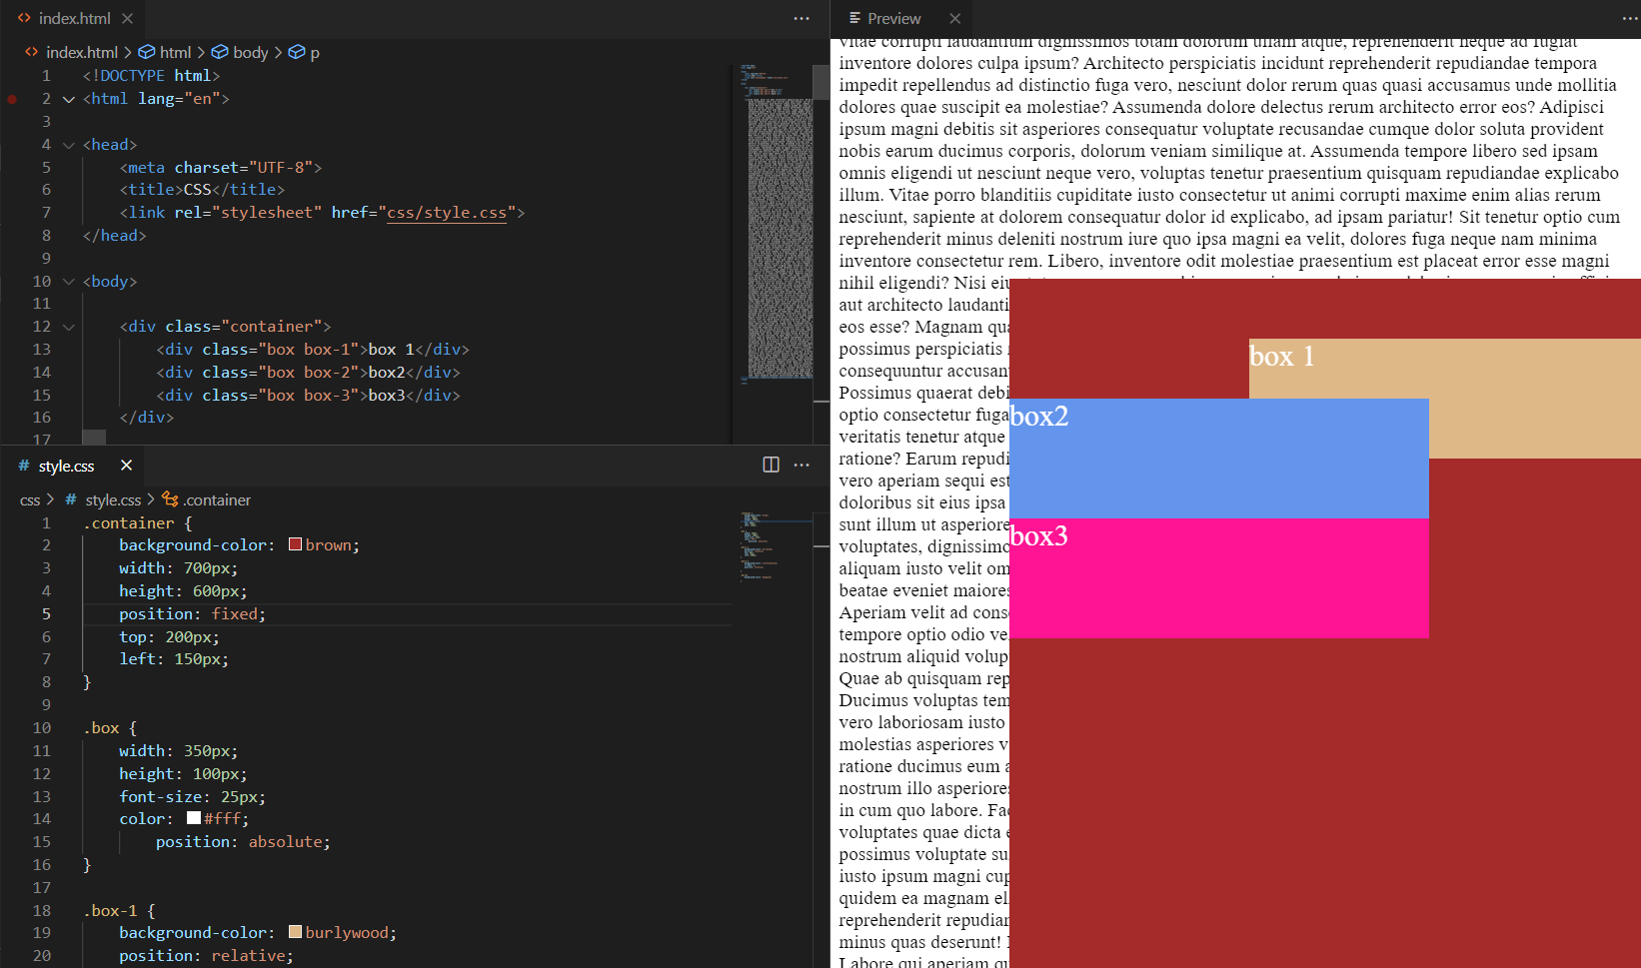Fold the container div on line 12

[x=69, y=327]
